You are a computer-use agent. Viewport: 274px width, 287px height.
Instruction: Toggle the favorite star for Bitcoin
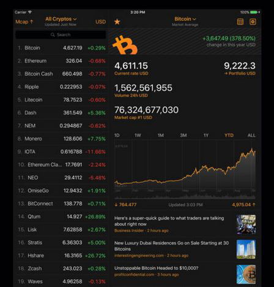pyautogui.click(x=117, y=21)
